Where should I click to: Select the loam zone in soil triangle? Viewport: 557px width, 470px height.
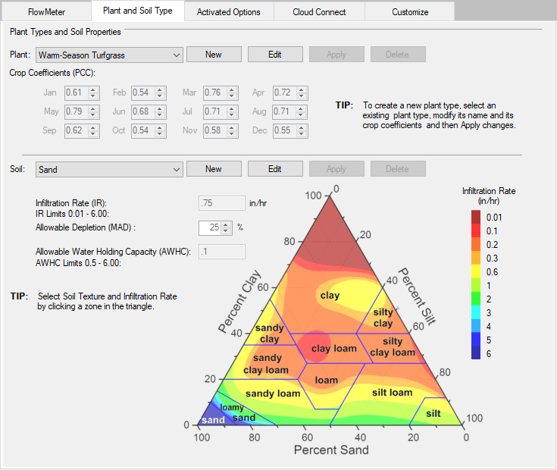pyautogui.click(x=326, y=380)
